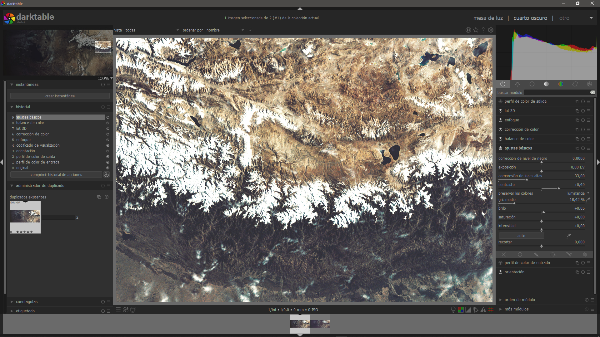
Task: Enable guide lines grid icon
Action: [491, 310]
